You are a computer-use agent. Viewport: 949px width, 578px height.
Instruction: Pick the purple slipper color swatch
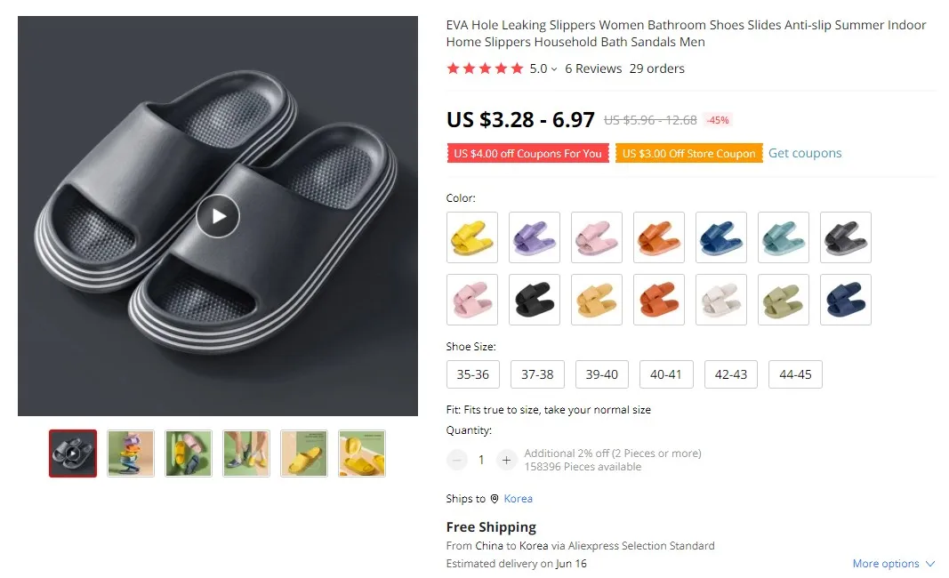point(535,237)
